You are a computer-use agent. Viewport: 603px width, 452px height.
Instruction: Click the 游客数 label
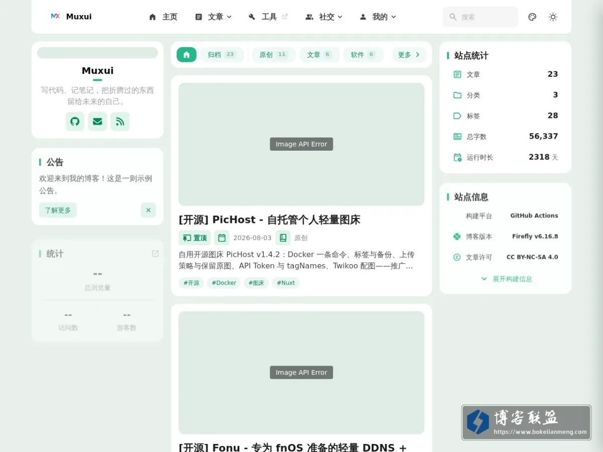pos(127,327)
